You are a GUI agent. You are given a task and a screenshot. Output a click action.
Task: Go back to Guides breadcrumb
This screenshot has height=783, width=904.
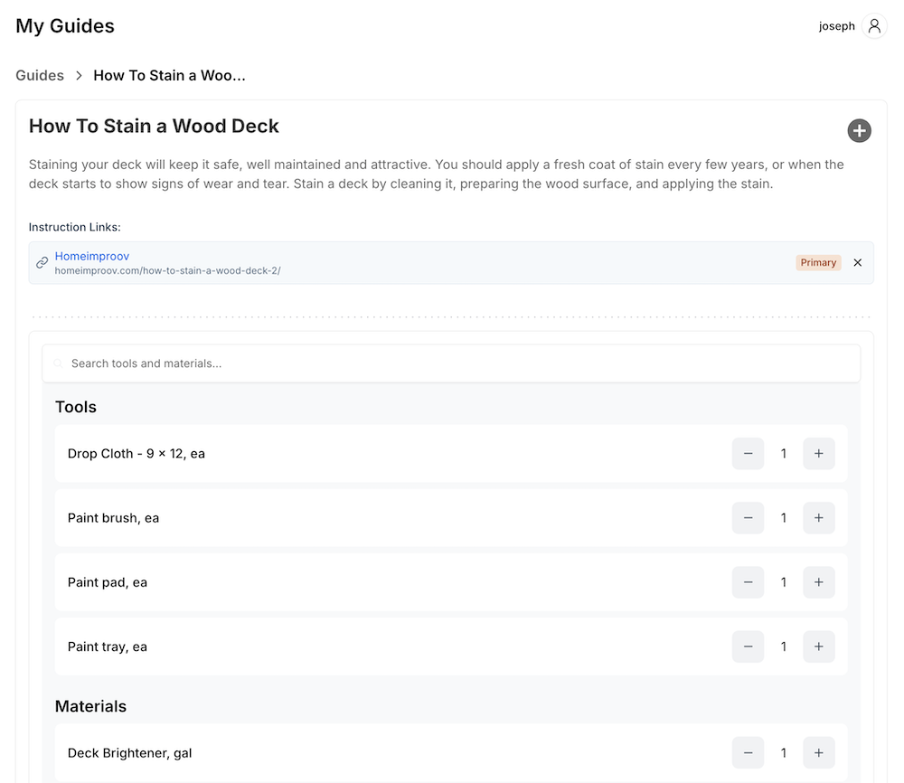(40, 75)
